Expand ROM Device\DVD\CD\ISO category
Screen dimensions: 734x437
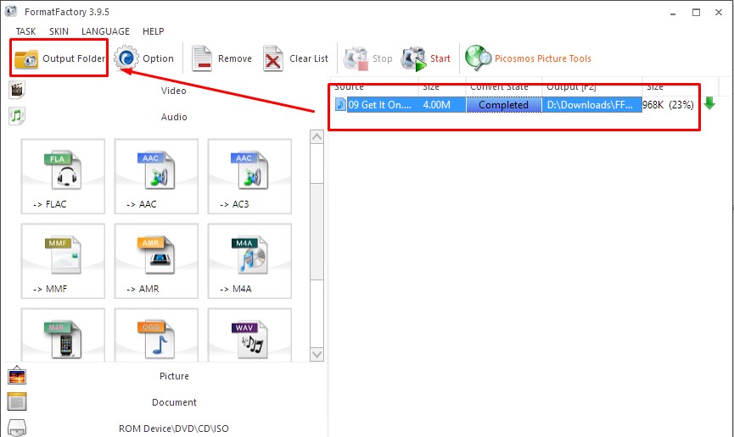174,429
